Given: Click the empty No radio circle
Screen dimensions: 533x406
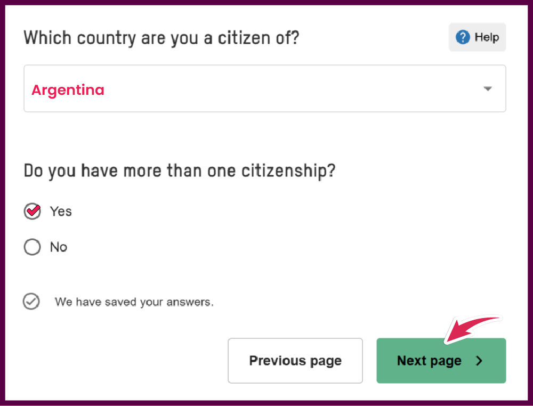Looking at the screenshot, I should click(33, 247).
